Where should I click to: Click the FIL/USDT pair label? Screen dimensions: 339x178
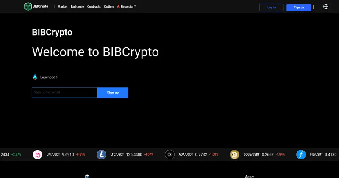(x=316, y=154)
